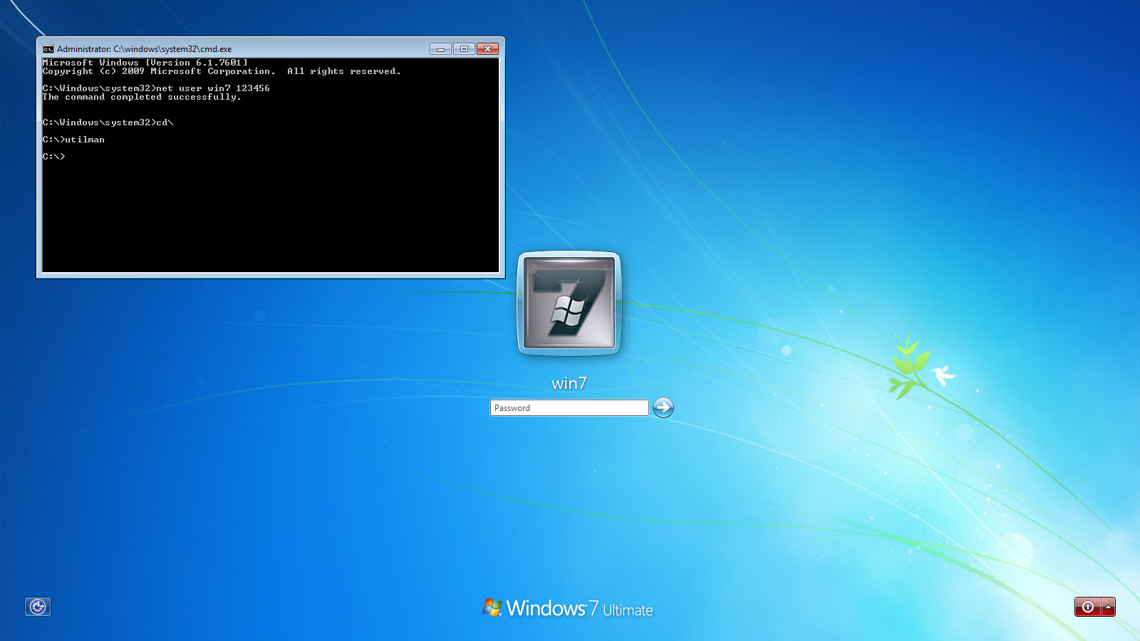This screenshot has height=641, width=1140.
Task: Click the red shut down button
Action: tap(1087, 607)
